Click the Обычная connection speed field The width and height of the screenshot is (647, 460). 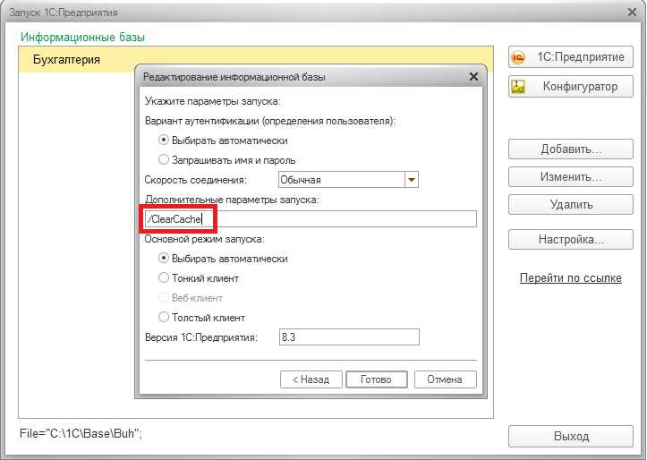pos(342,180)
